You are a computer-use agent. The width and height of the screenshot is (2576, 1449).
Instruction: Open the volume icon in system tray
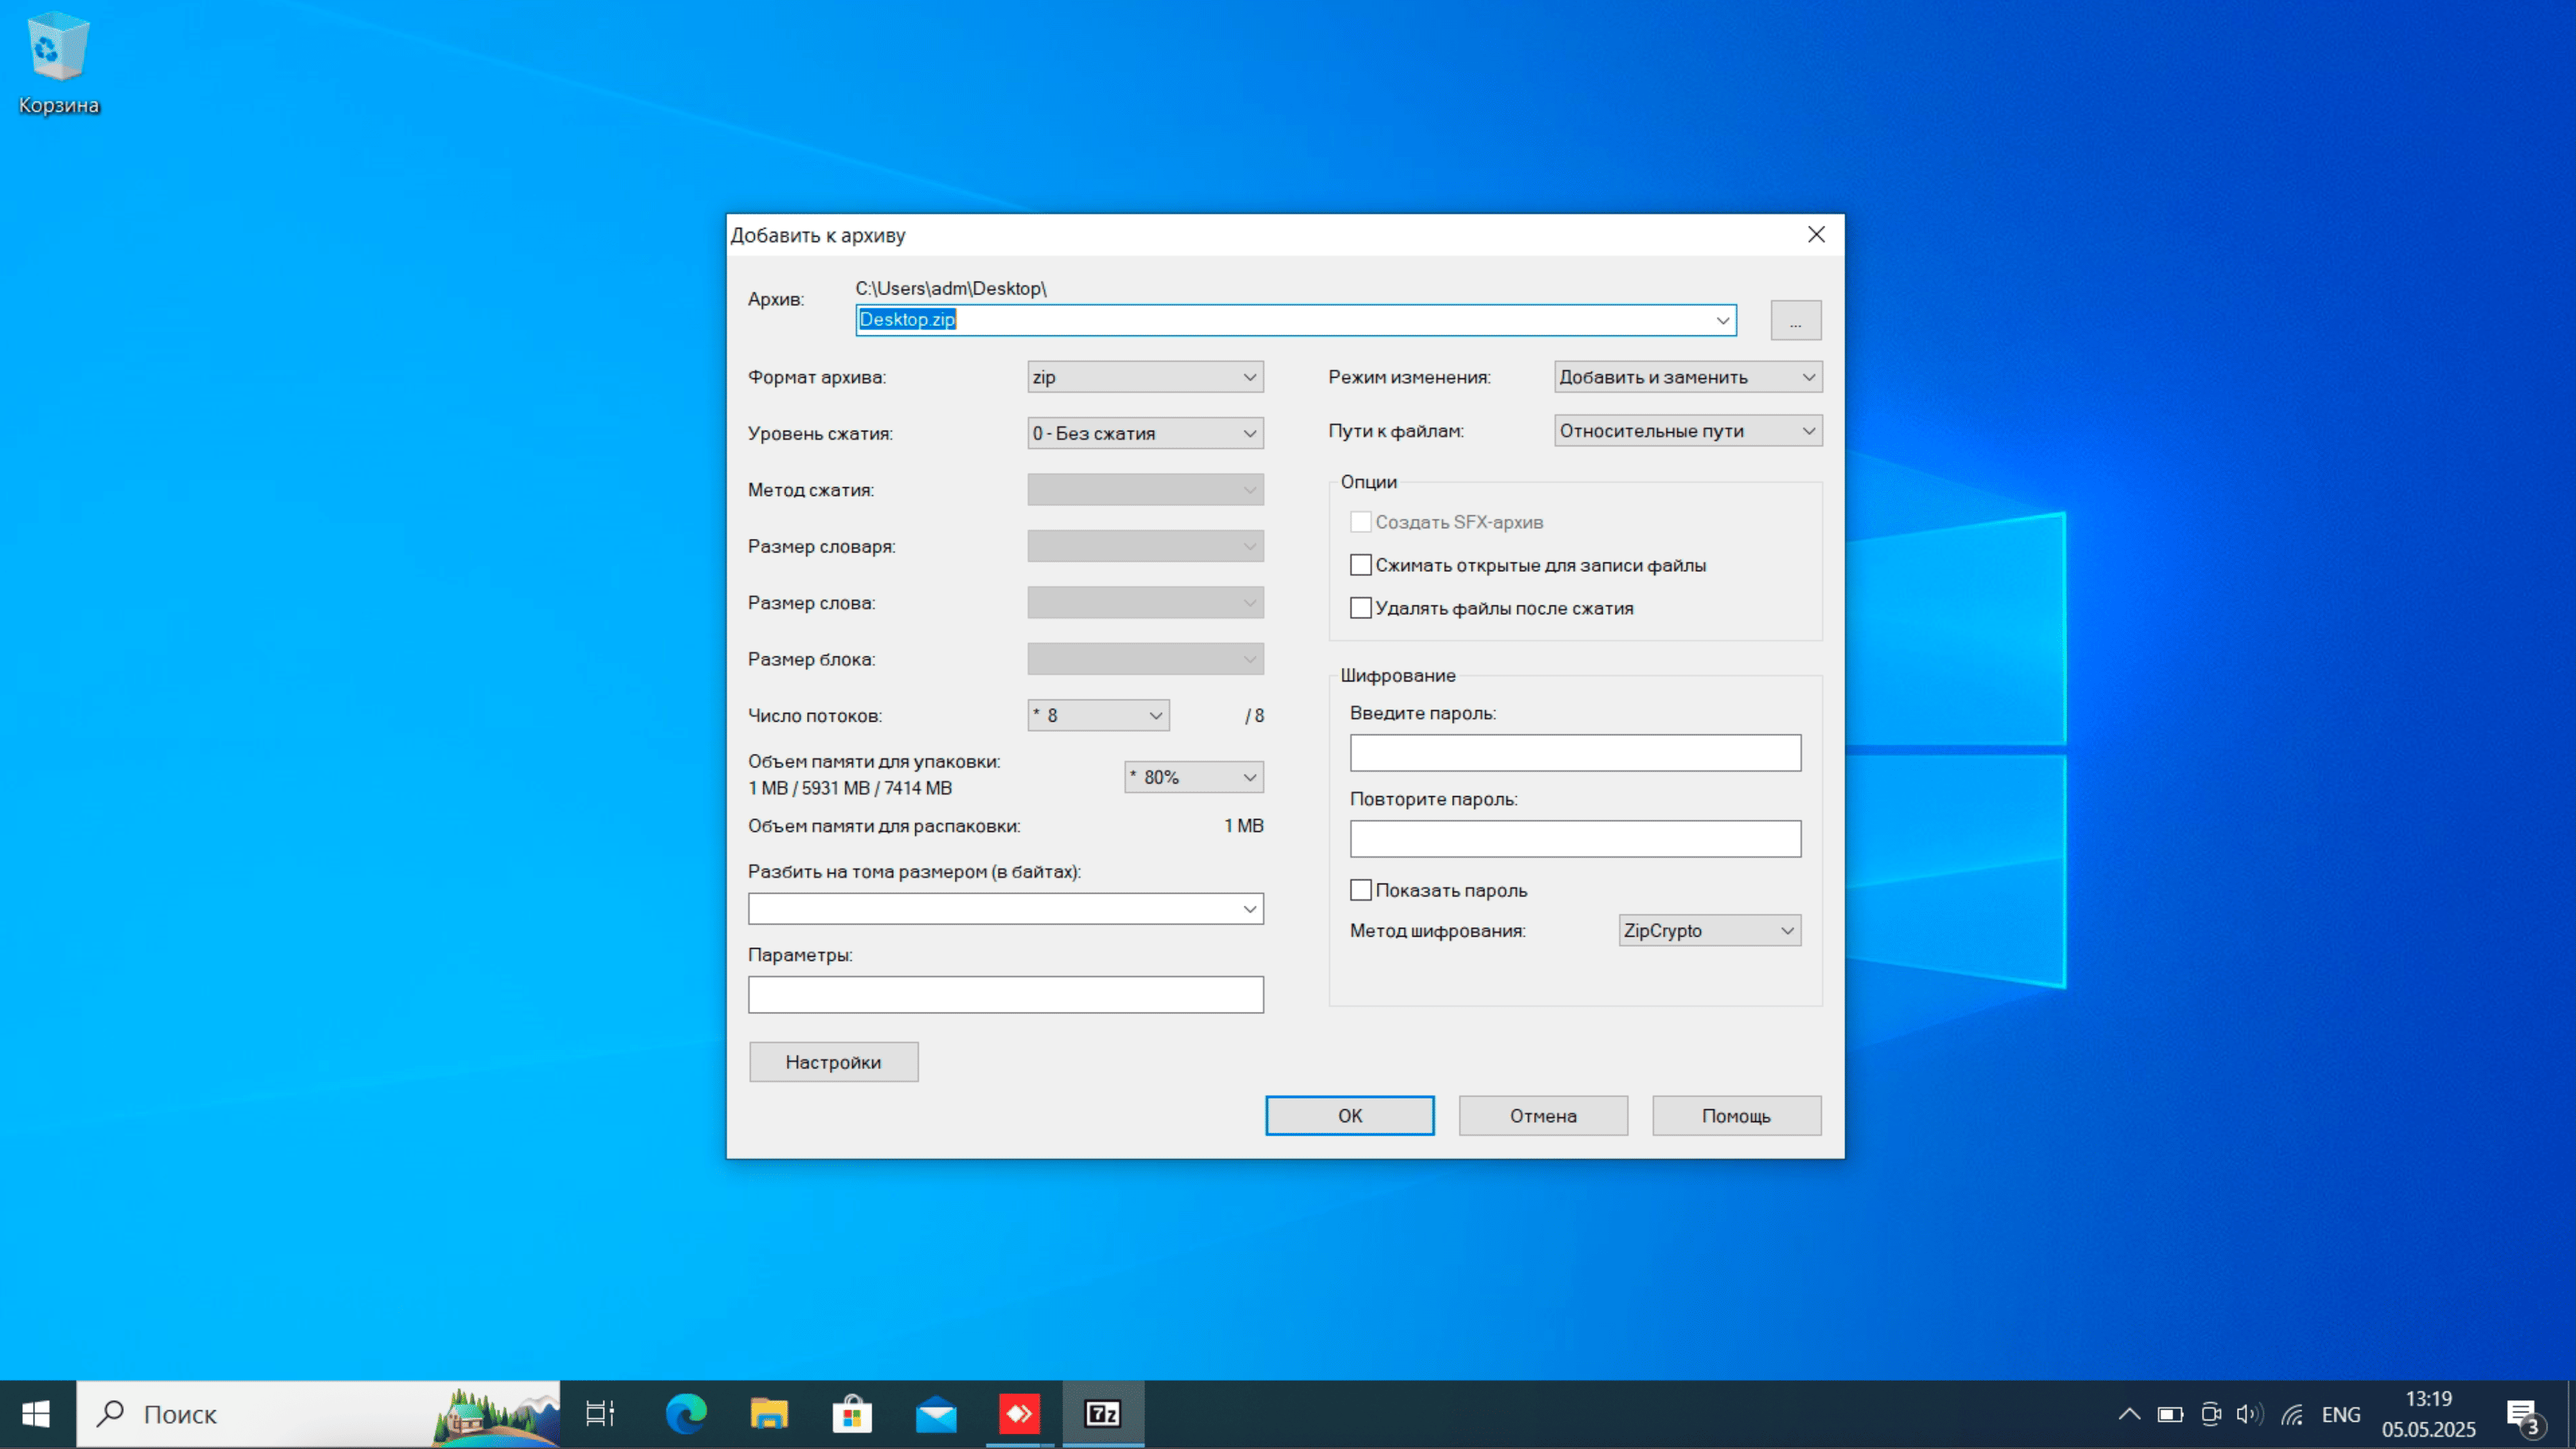(2249, 1413)
